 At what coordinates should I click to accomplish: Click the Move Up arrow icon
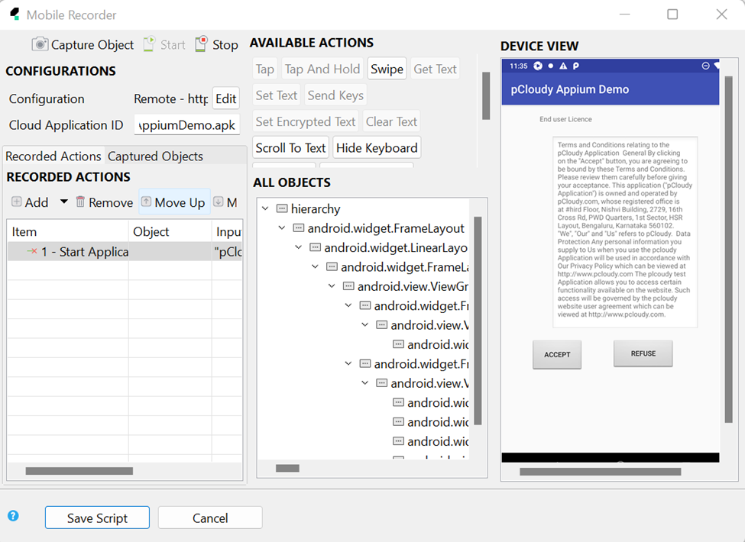[146, 202]
